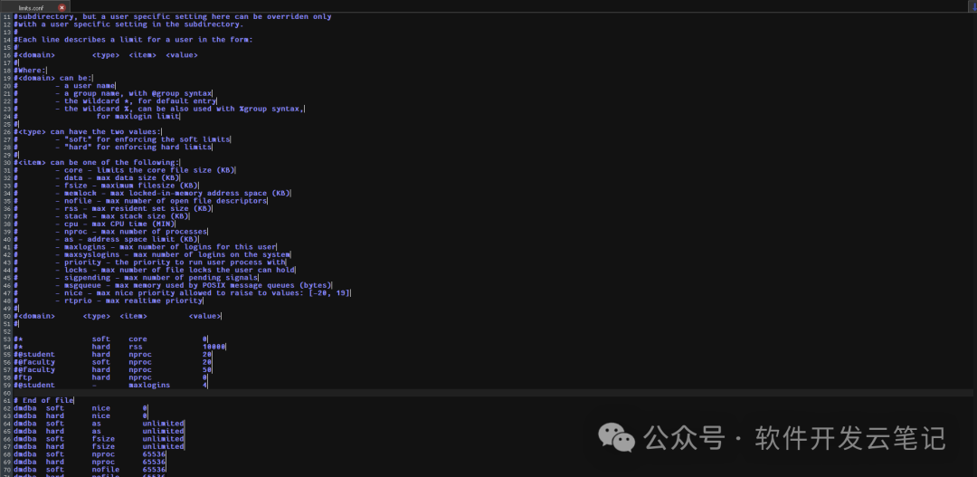
Task: Click the 'dmdba soft nproc 65536' line
Action: pos(90,454)
